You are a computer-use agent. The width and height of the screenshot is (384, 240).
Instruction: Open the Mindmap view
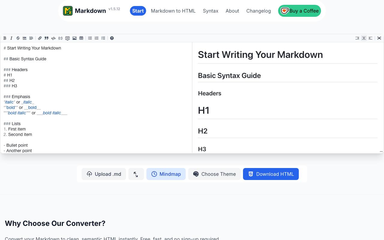(166, 174)
